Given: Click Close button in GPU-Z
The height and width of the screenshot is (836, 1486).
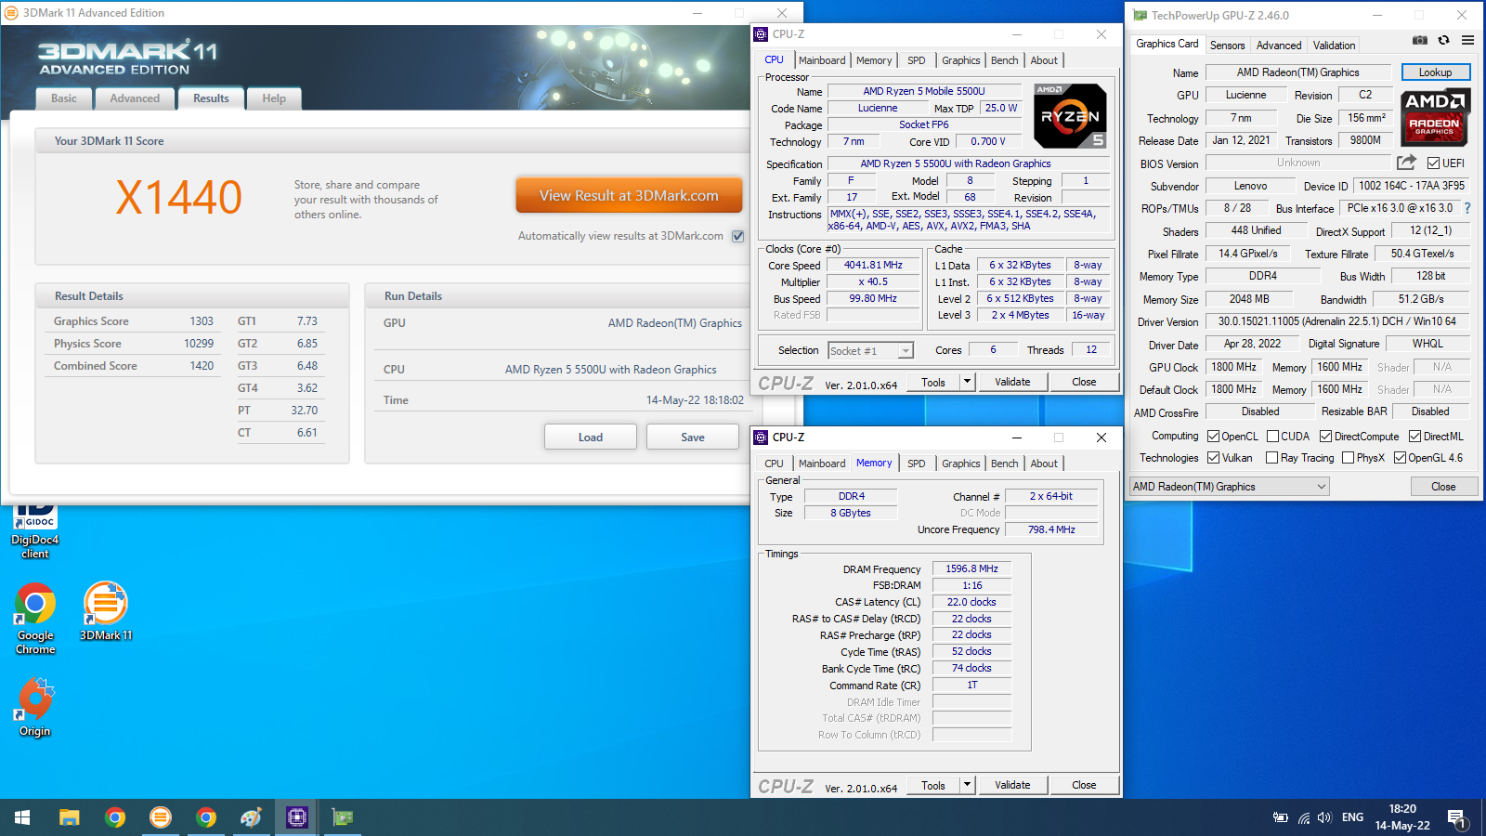Looking at the screenshot, I should coord(1443,486).
